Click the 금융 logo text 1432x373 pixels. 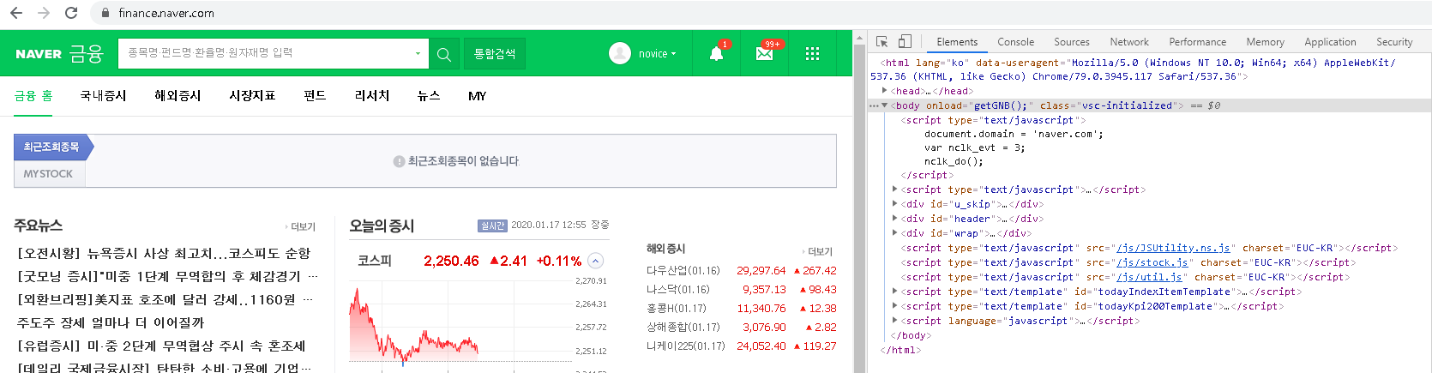86,54
